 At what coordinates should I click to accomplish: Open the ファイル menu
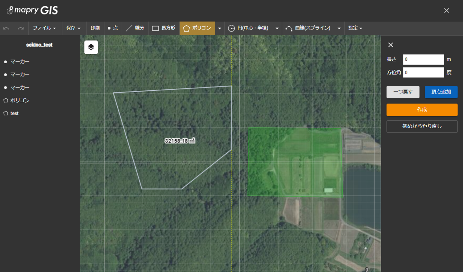(44, 28)
